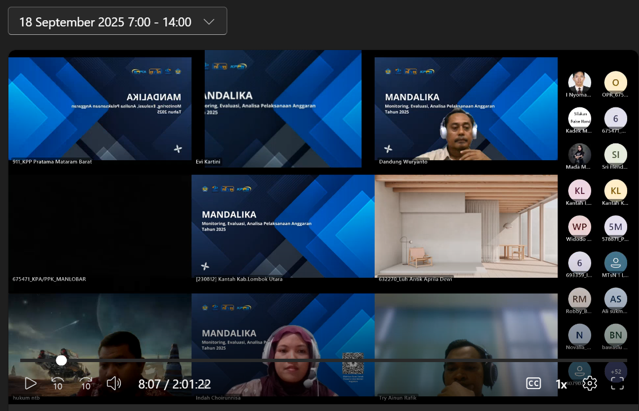Click the WP Widodo avatar
The height and width of the screenshot is (411, 639).
tap(579, 227)
